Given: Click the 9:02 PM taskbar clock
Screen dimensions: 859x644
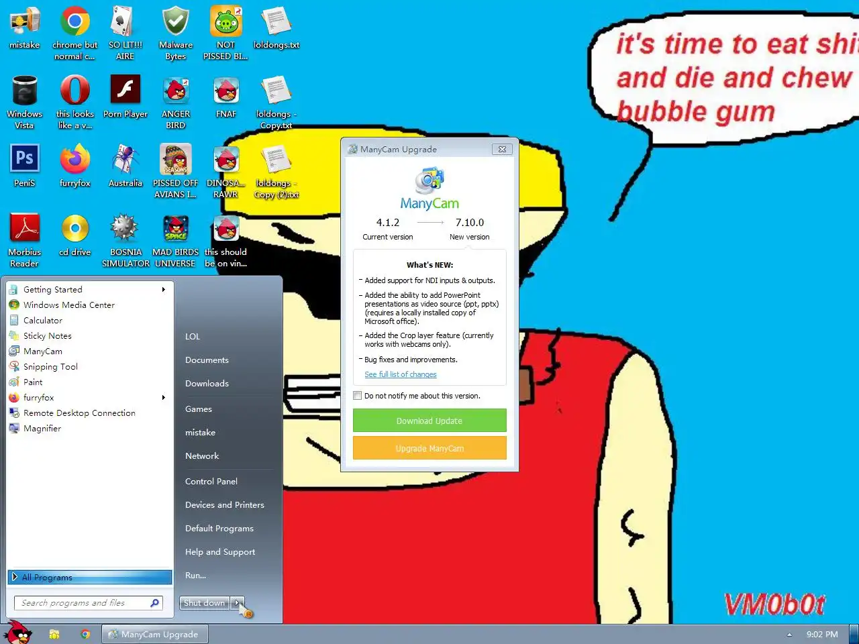Looking at the screenshot, I should pyautogui.click(x=822, y=634).
